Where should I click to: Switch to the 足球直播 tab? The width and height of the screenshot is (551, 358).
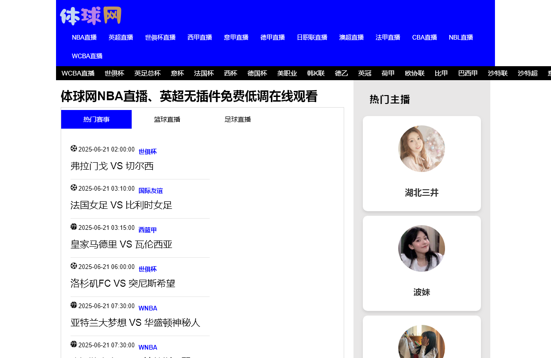point(238,119)
